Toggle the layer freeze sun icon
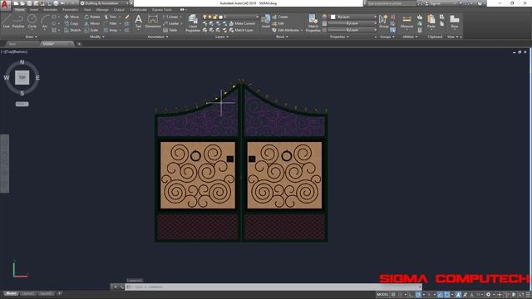This screenshot has width=532, height=299. click(209, 17)
